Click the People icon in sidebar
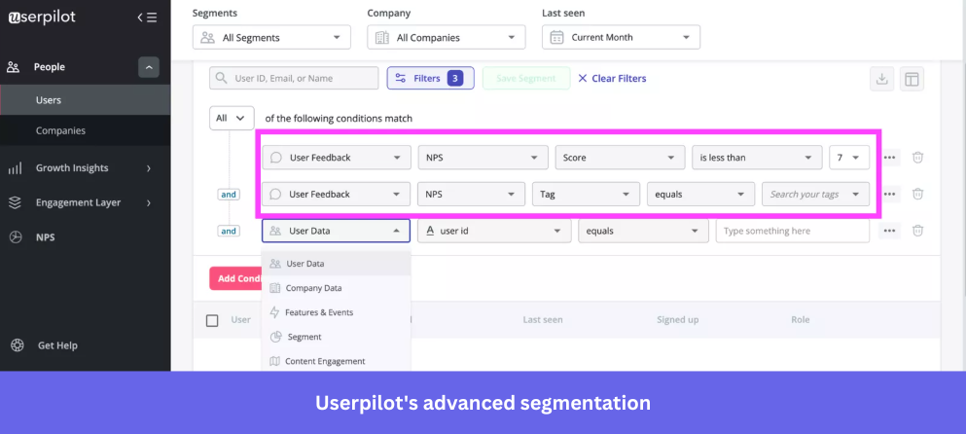 [13, 67]
